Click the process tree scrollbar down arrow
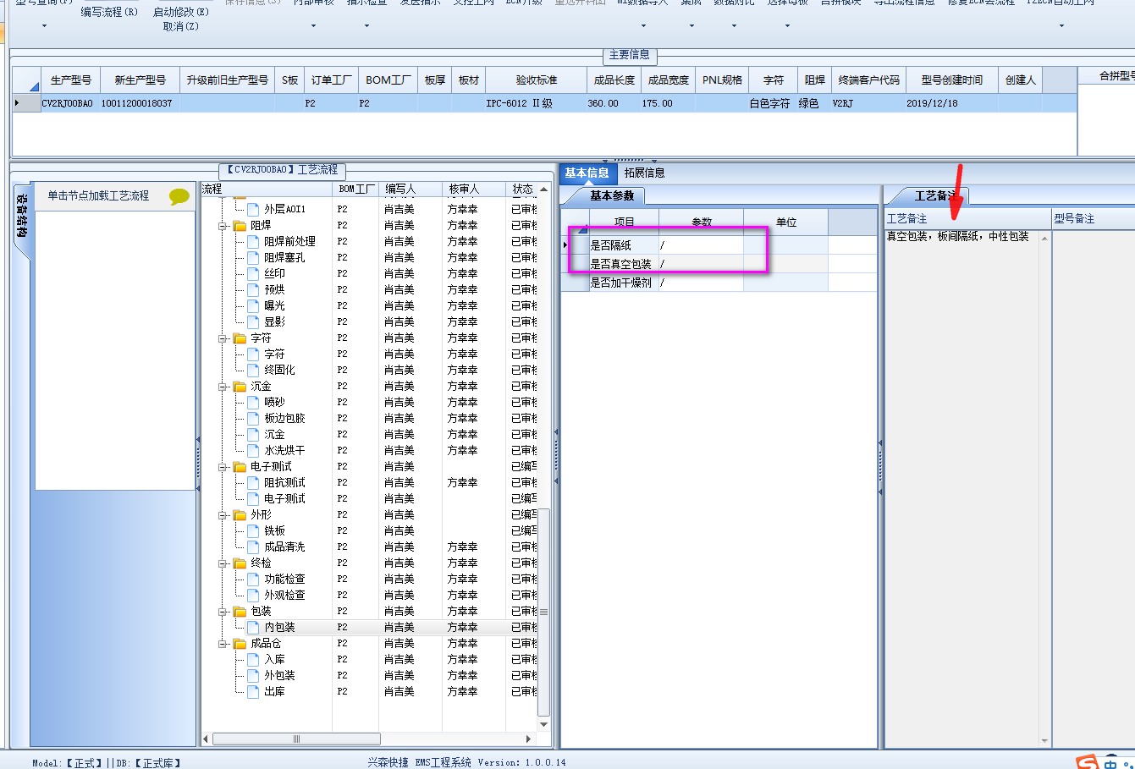1135x769 pixels. click(544, 725)
